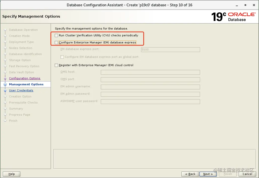Cancel the database creation wizard
This screenshot has width=259, height=178.
247,174
